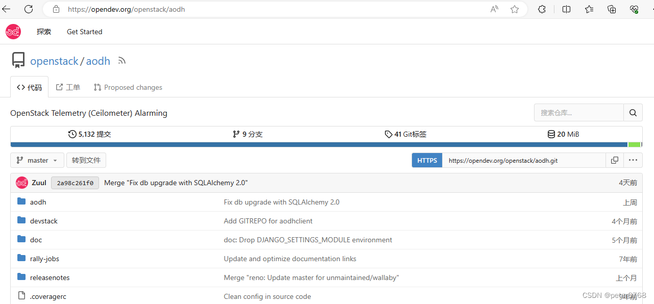Open collections icon in toolbar
Image resolution: width=654 pixels, height=304 pixels.
[612, 9]
